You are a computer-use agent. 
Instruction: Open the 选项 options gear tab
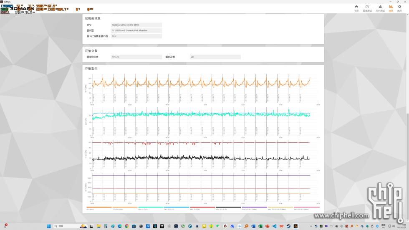(x=399, y=8)
